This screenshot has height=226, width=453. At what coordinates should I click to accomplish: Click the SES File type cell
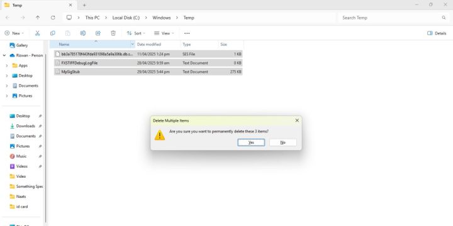(x=189, y=54)
